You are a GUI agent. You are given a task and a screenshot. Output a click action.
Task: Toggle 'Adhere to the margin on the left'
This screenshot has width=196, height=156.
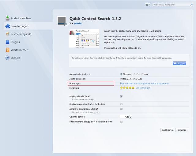121,109
